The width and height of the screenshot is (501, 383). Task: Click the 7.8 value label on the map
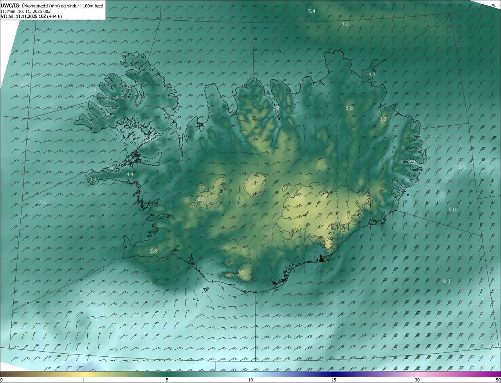pos(93,90)
